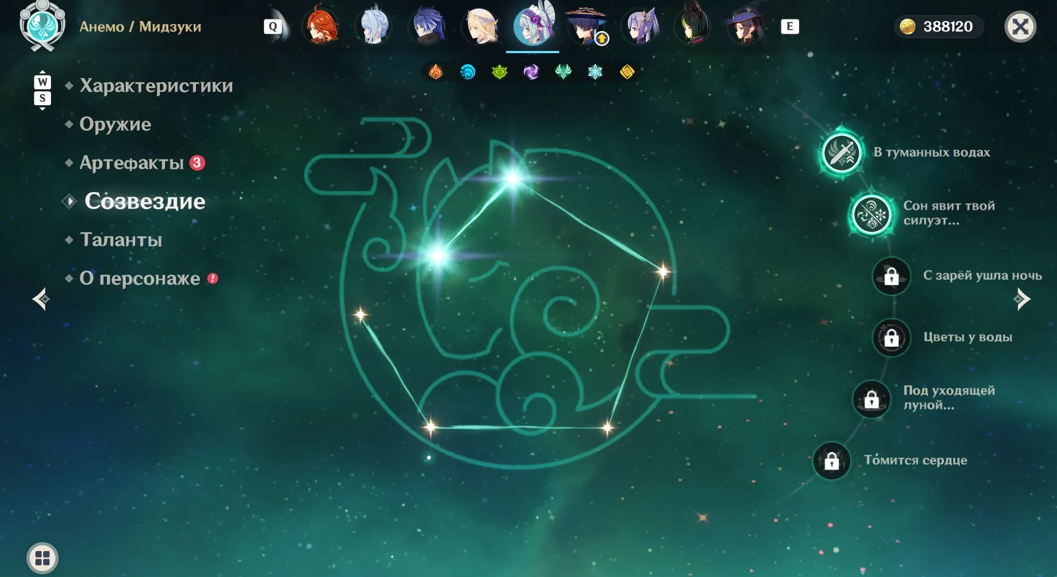
Task: Open the Оружие tab
Action: pyautogui.click(x=115, y=125)
